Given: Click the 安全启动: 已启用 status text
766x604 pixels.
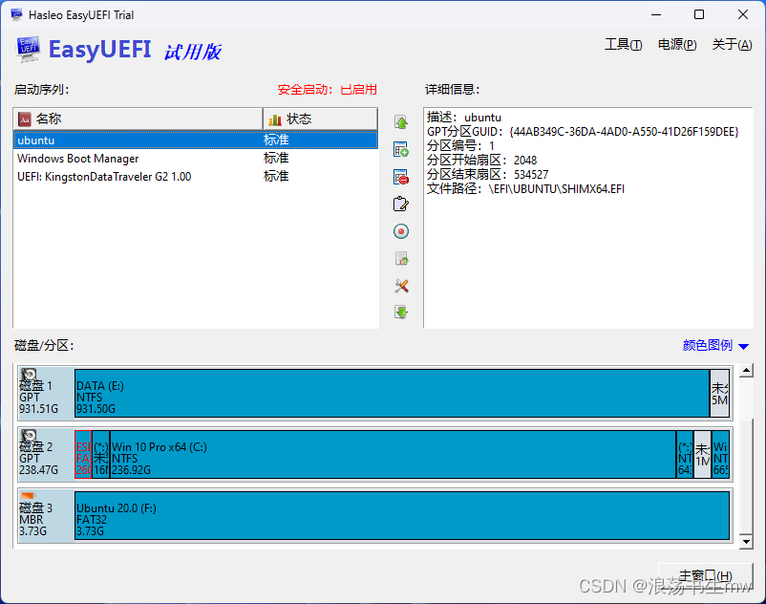Looking at the screenshot, I should click(x=328, y=90).
